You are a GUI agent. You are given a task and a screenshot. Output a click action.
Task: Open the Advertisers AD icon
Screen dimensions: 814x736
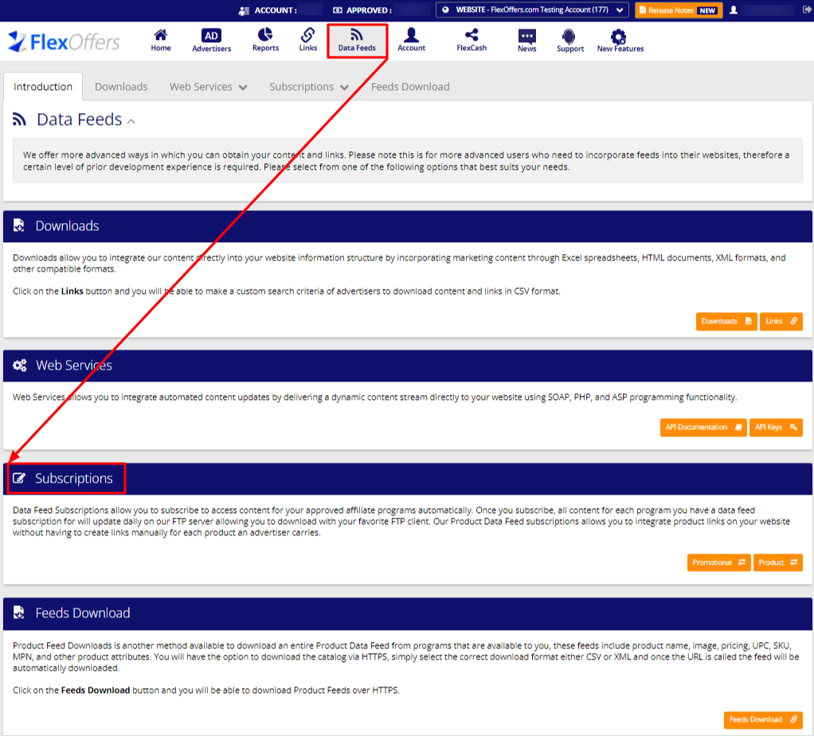tap(211, 35)
